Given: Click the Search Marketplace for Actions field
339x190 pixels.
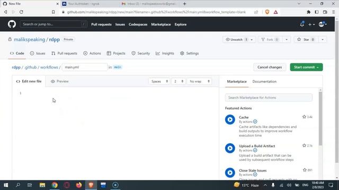Looking at the screenshot, I should point(269,98).
